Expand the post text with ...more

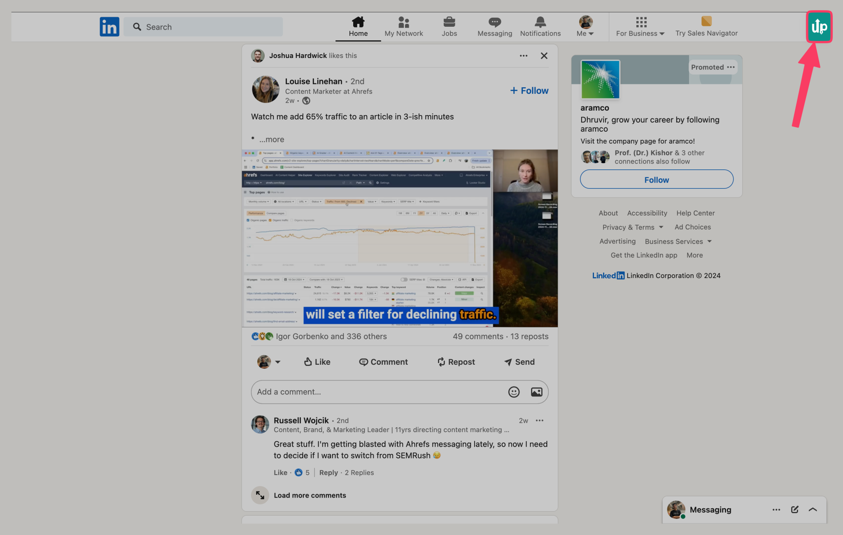pos(271,139)
